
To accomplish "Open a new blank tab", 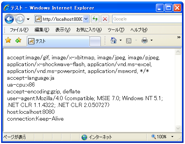I will tap(95, 41).
